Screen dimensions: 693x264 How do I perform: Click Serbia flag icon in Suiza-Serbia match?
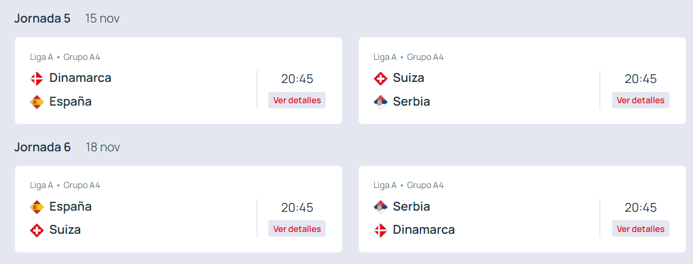coord(380,102)
